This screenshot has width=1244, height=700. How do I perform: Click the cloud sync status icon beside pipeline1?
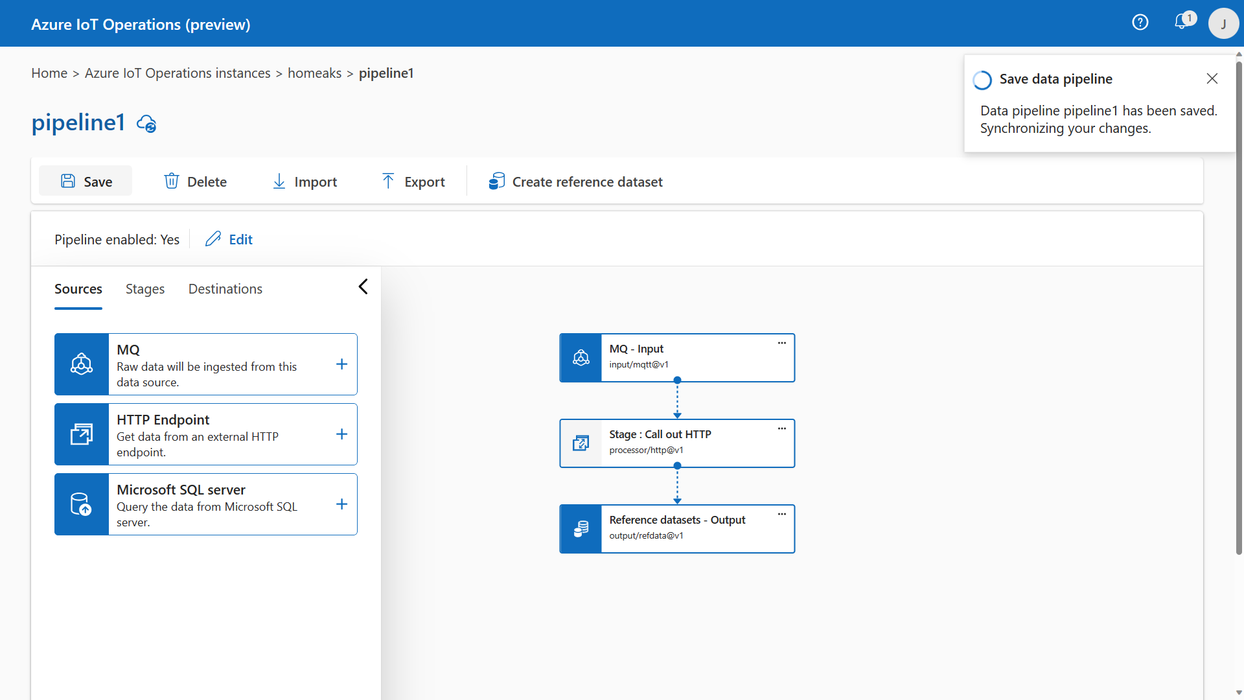tap(146, 123)
